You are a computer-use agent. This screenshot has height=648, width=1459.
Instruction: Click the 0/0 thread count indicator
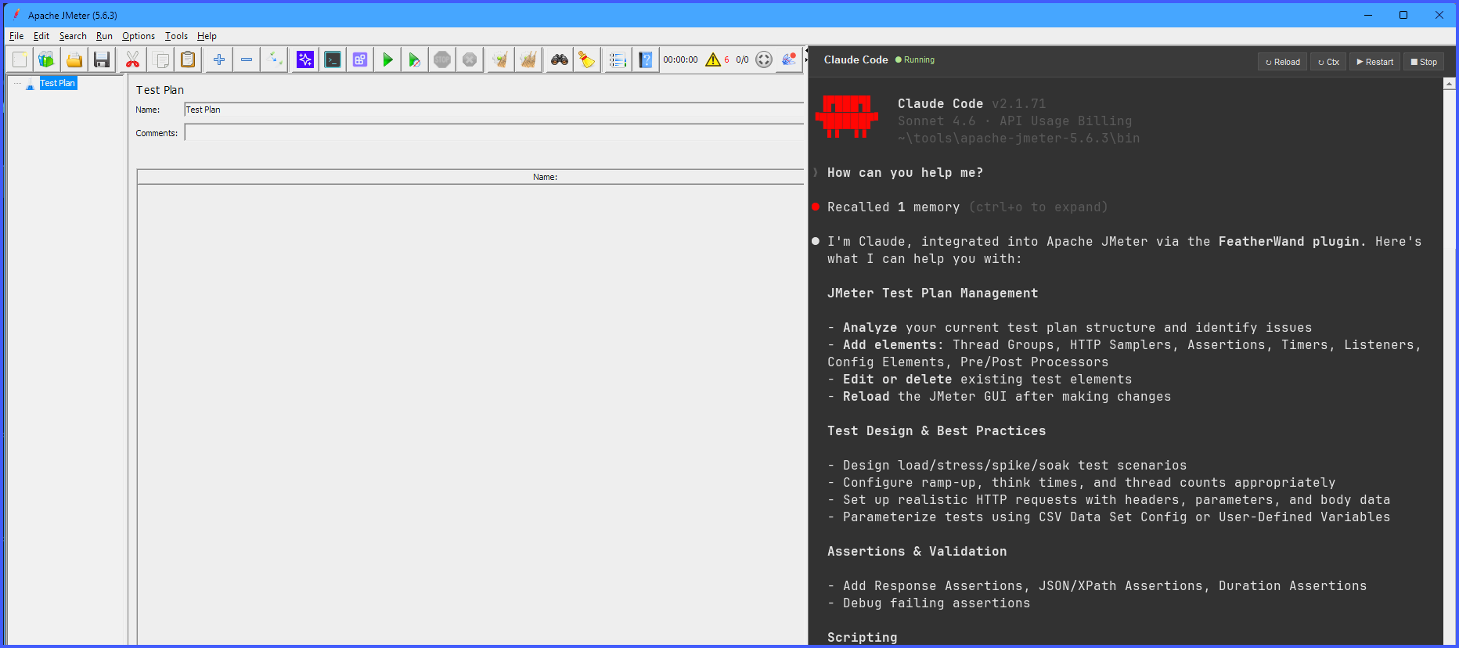pyautogui.click(x=742, y=59)
